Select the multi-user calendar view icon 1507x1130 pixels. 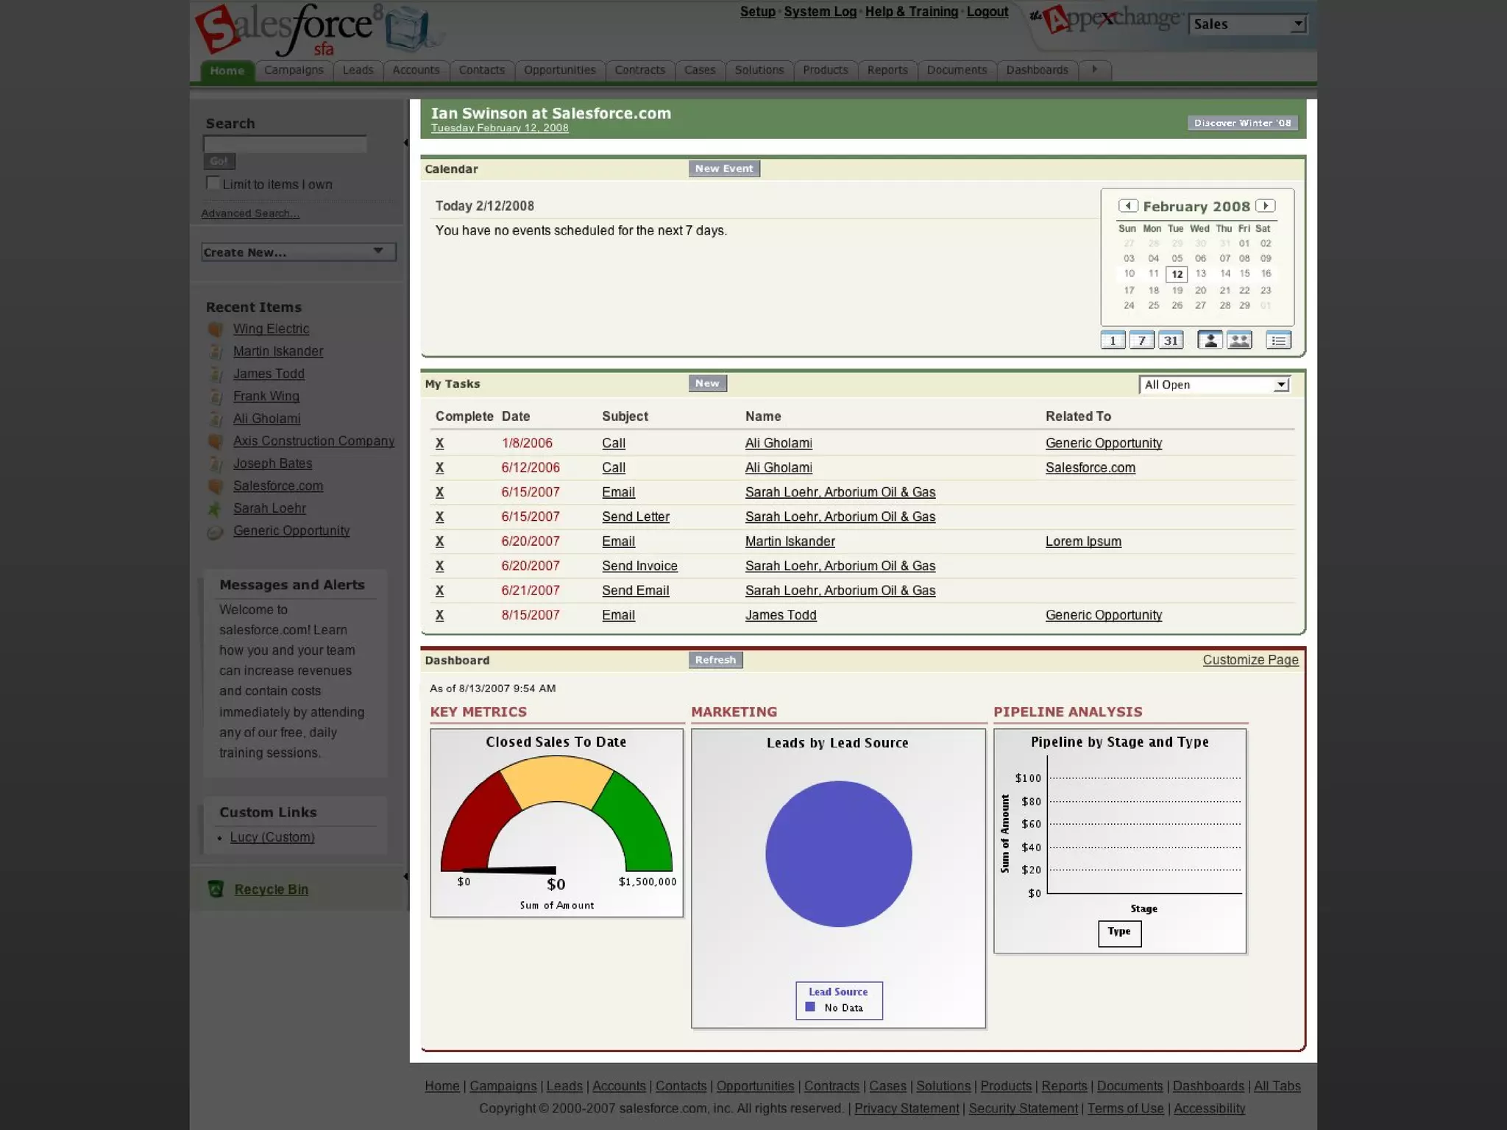click(1239, 341)
